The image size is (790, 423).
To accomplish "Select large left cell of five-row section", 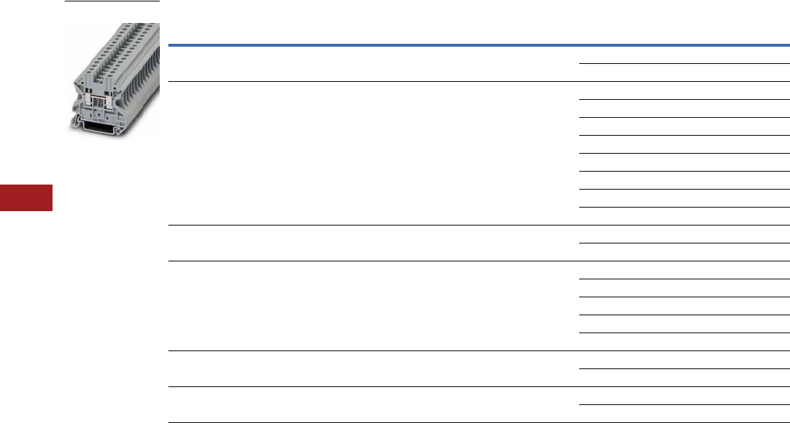I will pos(373,306).
